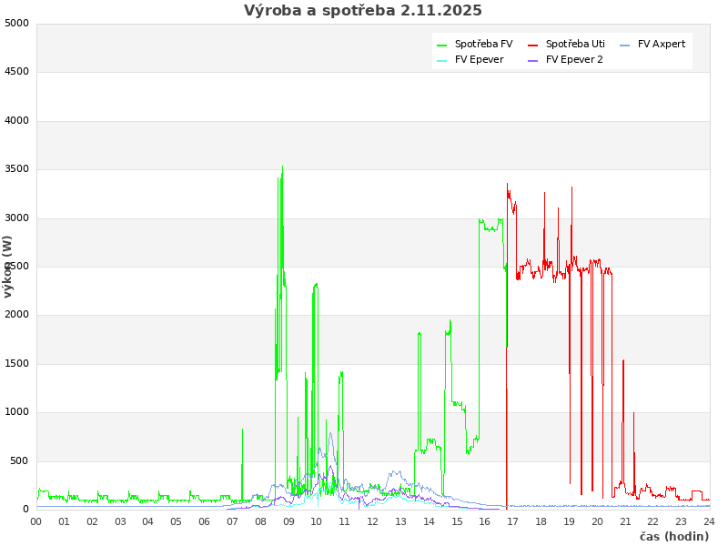Click the vertical axis title výkon (W)
Image resolution: width=728 pixels, height=546 pixels.
[8, 266]
